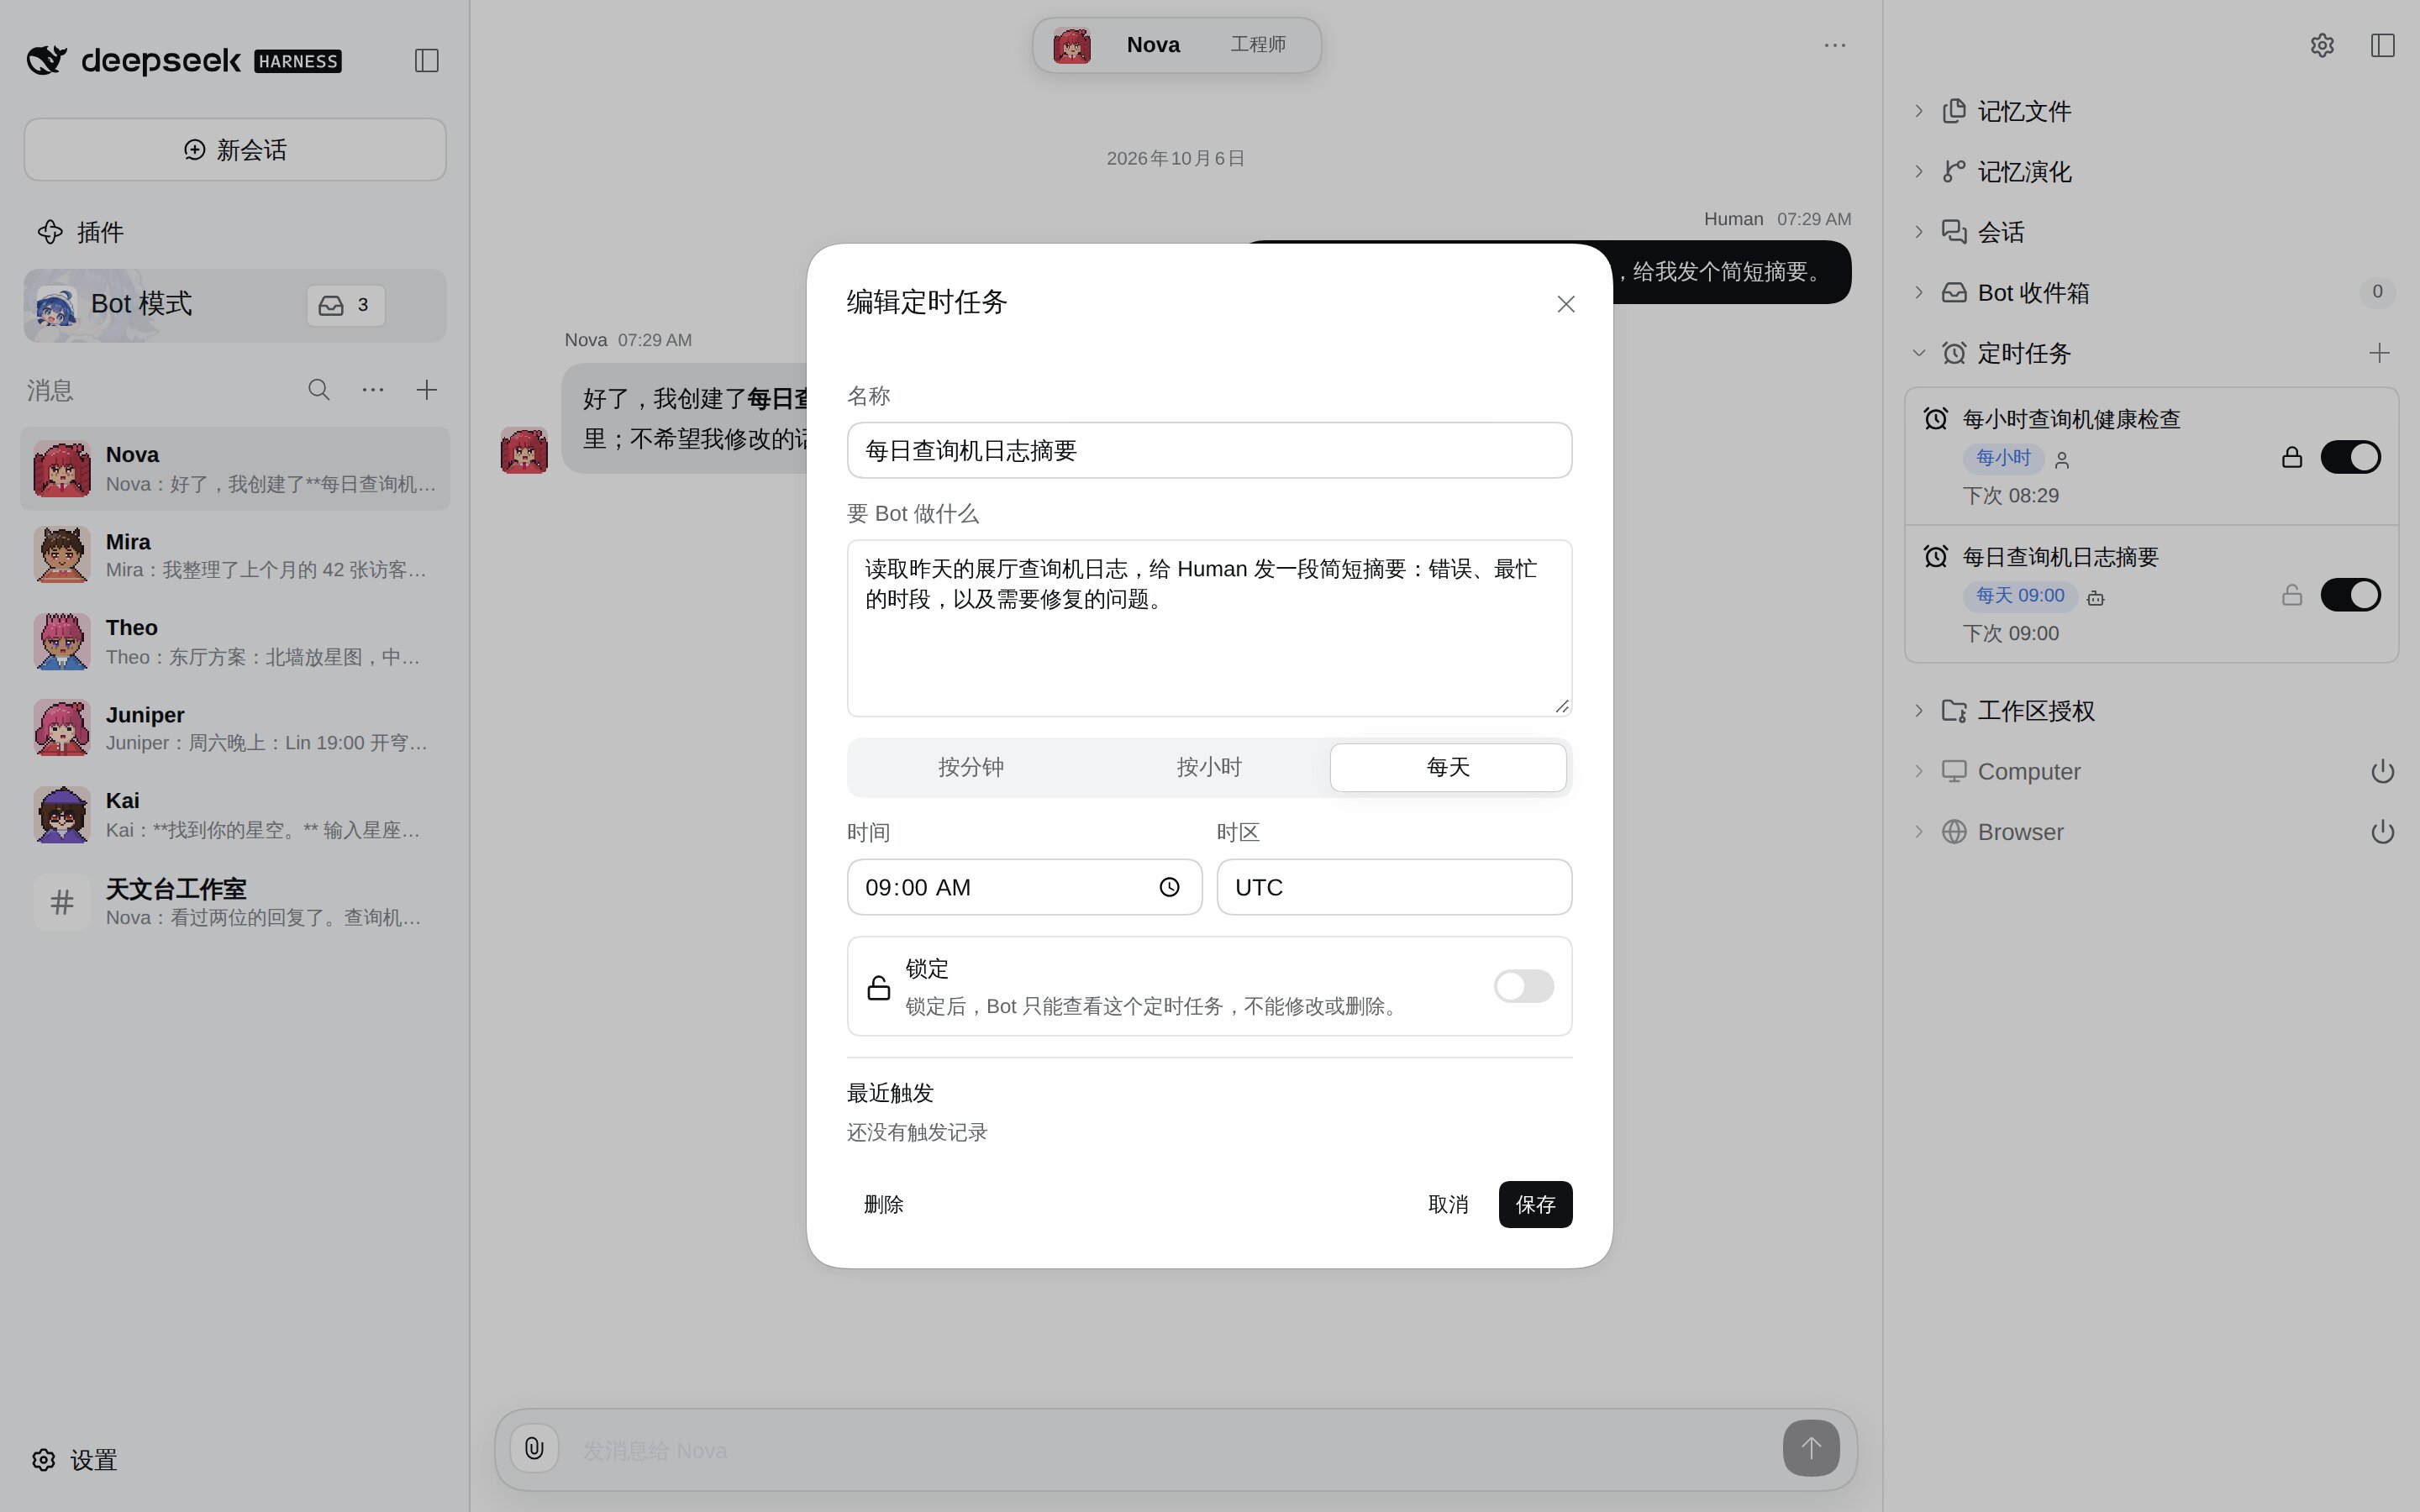Click alarm icon of 每日查询机日志摘要 card
Viewport: 2420px width, 1512px height.
1936,557
